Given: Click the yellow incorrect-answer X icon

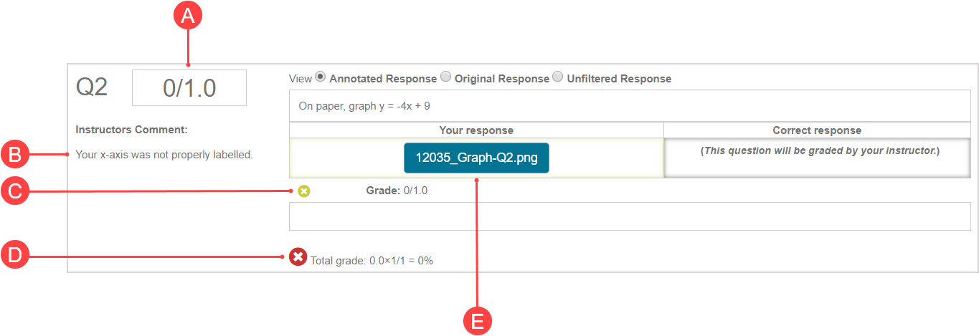Looking at the screenshot, I should point(304,191).
